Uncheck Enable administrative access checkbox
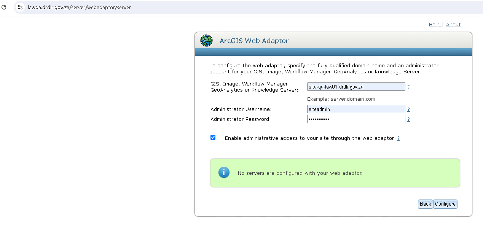The height and width of the screenshot is (236, 483). click(x=213, y=138)
